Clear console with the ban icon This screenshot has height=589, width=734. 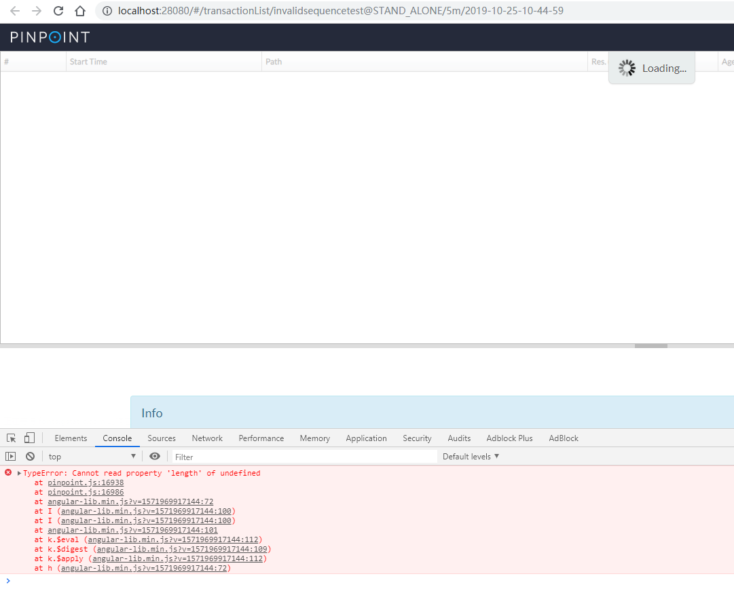[30, 456]
